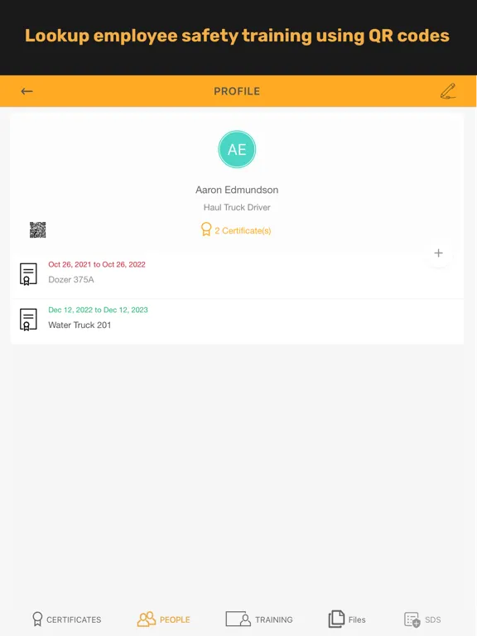The height and width of the screenshot is (636, 477).
Task: Select the Dec 12, 2022 date range
Action: (99, 310)
